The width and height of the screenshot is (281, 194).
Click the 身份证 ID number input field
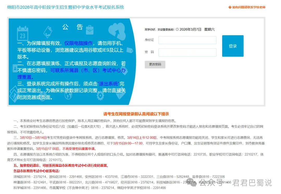point(187,40)
